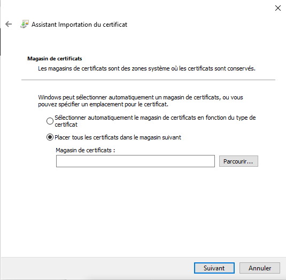
Task: Open the Parcourir... store browser
Action: point(238,161)
